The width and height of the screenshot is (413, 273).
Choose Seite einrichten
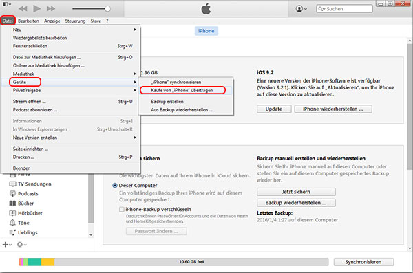click(x=70, y=149)
